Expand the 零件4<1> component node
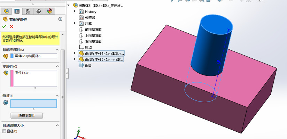The height and width of the screenshot is (139, 287). (75, 53)
